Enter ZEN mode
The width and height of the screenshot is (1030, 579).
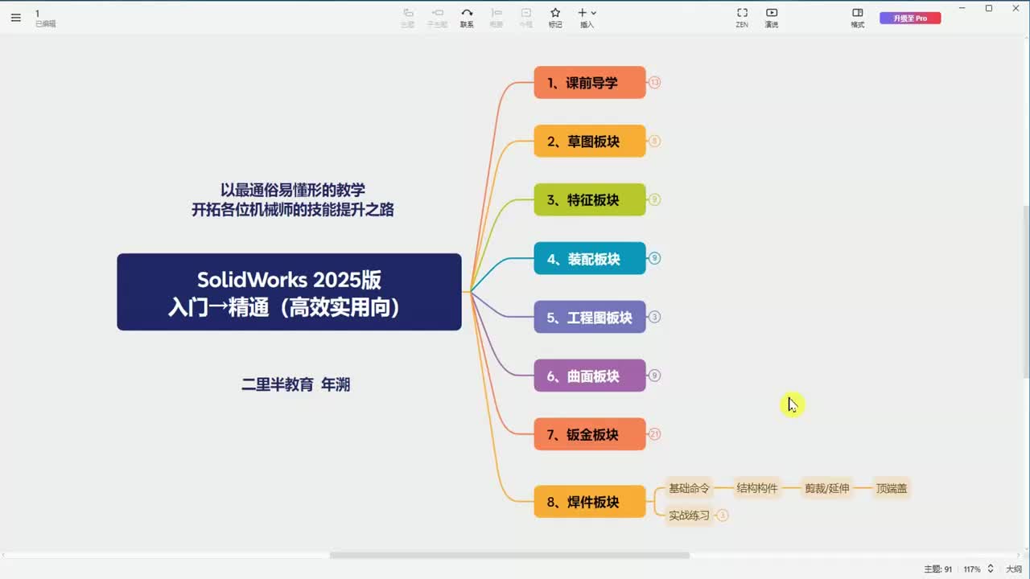pyautogui.click(x=742, y=17)
